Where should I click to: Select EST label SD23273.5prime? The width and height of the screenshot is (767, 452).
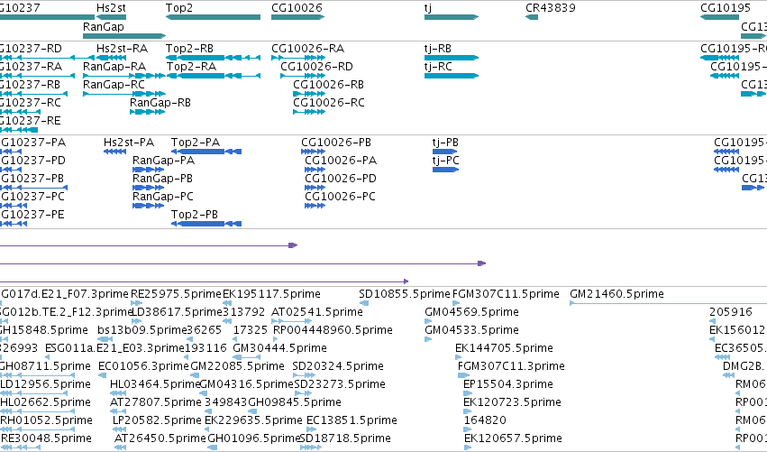pyautogui.click(x=340, y=384)
